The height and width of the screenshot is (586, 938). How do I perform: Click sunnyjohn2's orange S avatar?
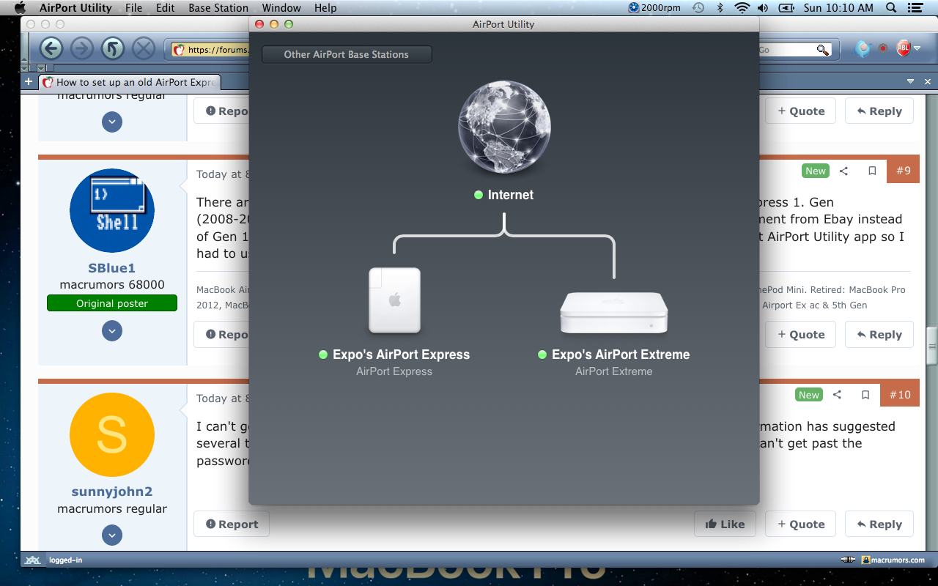coord(112,435)
